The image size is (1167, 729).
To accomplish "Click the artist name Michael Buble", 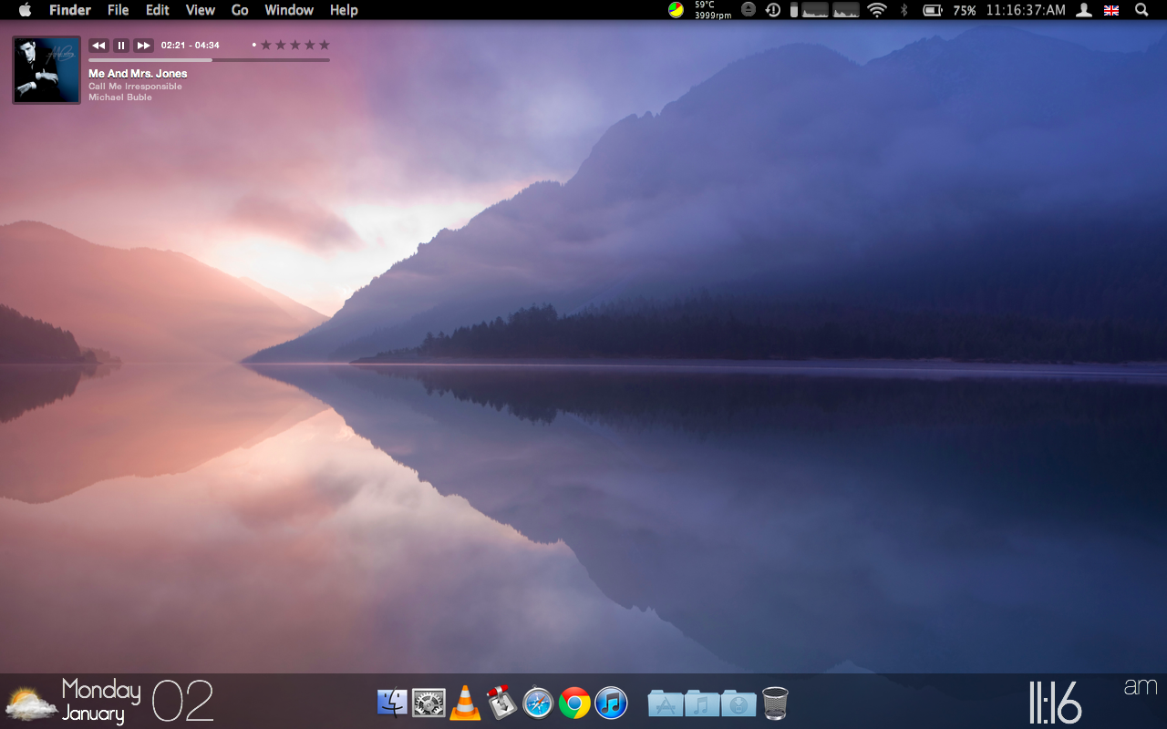I will [x=120, y=98].
